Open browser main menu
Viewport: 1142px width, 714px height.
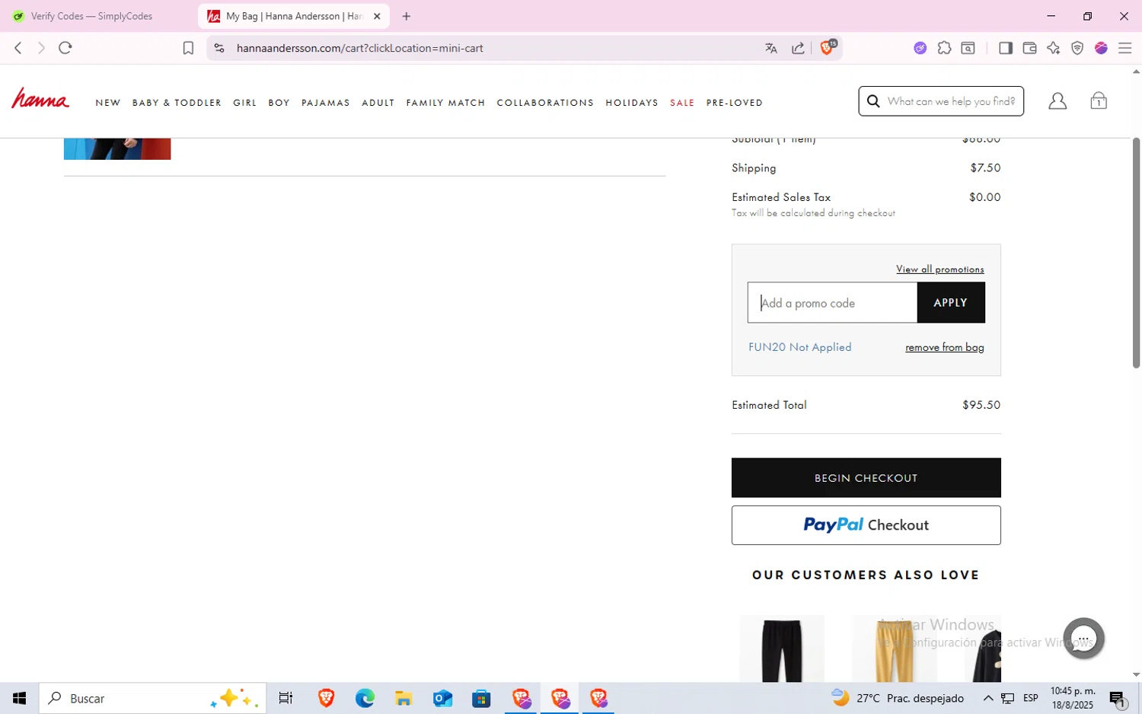1125,48
